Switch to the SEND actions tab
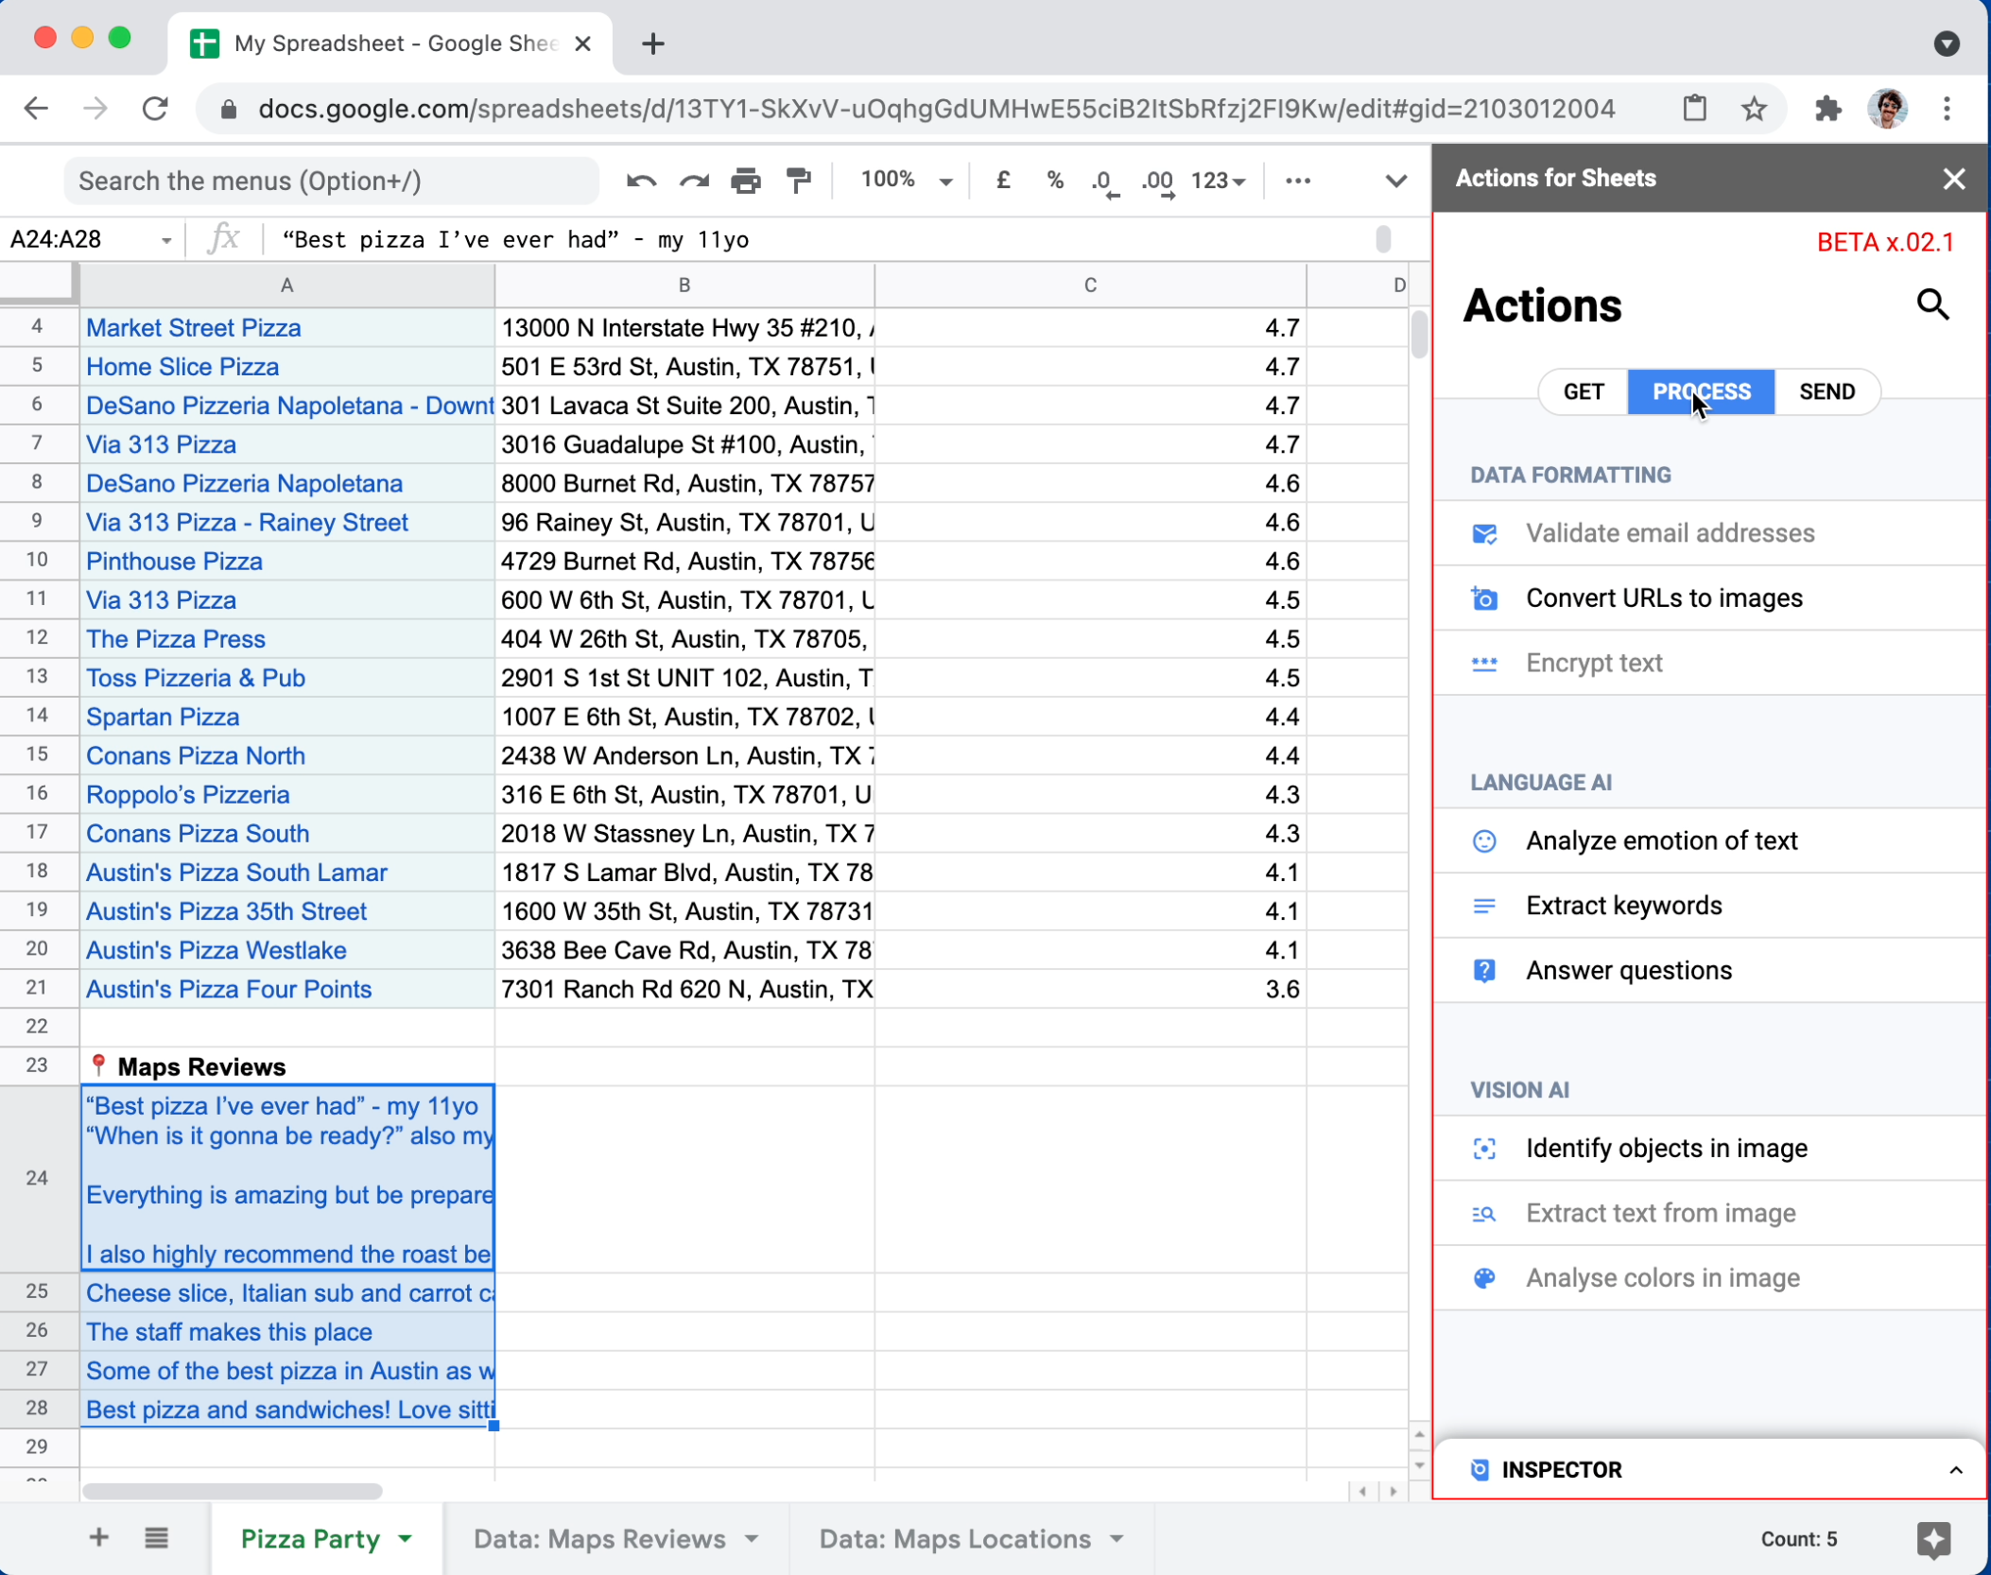This screenshot has height=1575, width=1991. 1827,391
